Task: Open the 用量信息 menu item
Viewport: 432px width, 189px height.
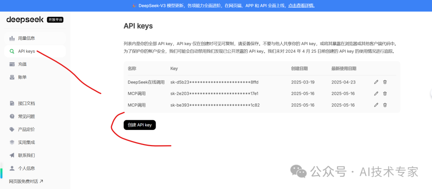Action: pos(35,38)
